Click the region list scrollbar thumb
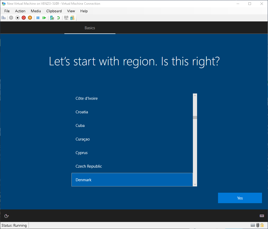This screenshot has height=229, width=268. [195, 118]
